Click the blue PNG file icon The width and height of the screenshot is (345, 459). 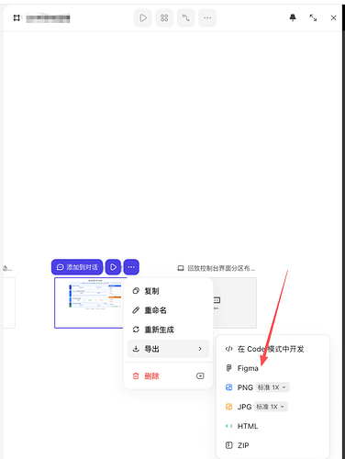pos(228,387)
